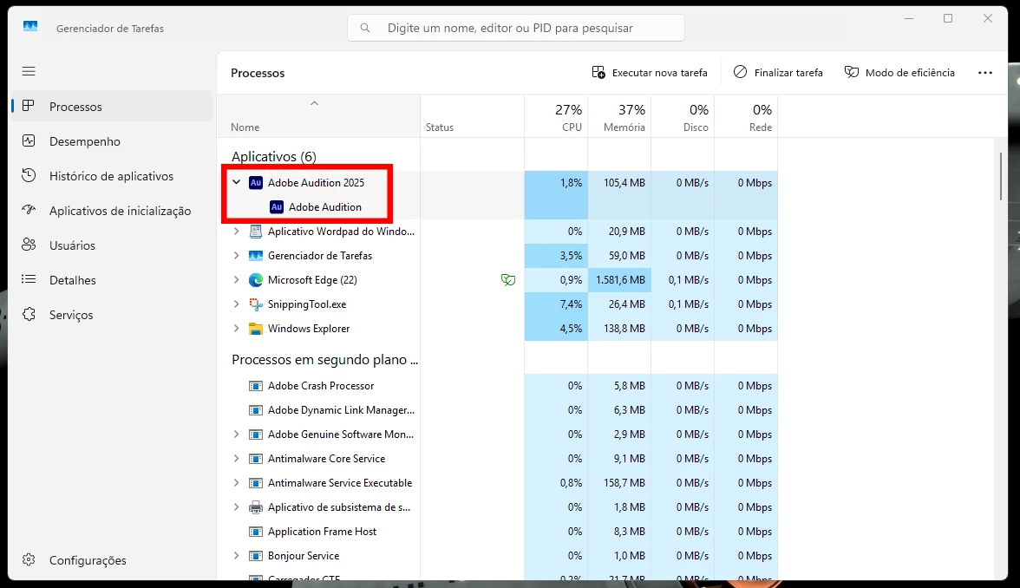Click the Antimalware Core Service process icon

(257, 459)
